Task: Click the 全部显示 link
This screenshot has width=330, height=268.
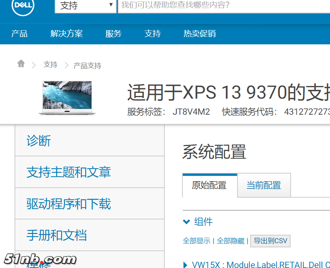Action: (x=197, y=241)
